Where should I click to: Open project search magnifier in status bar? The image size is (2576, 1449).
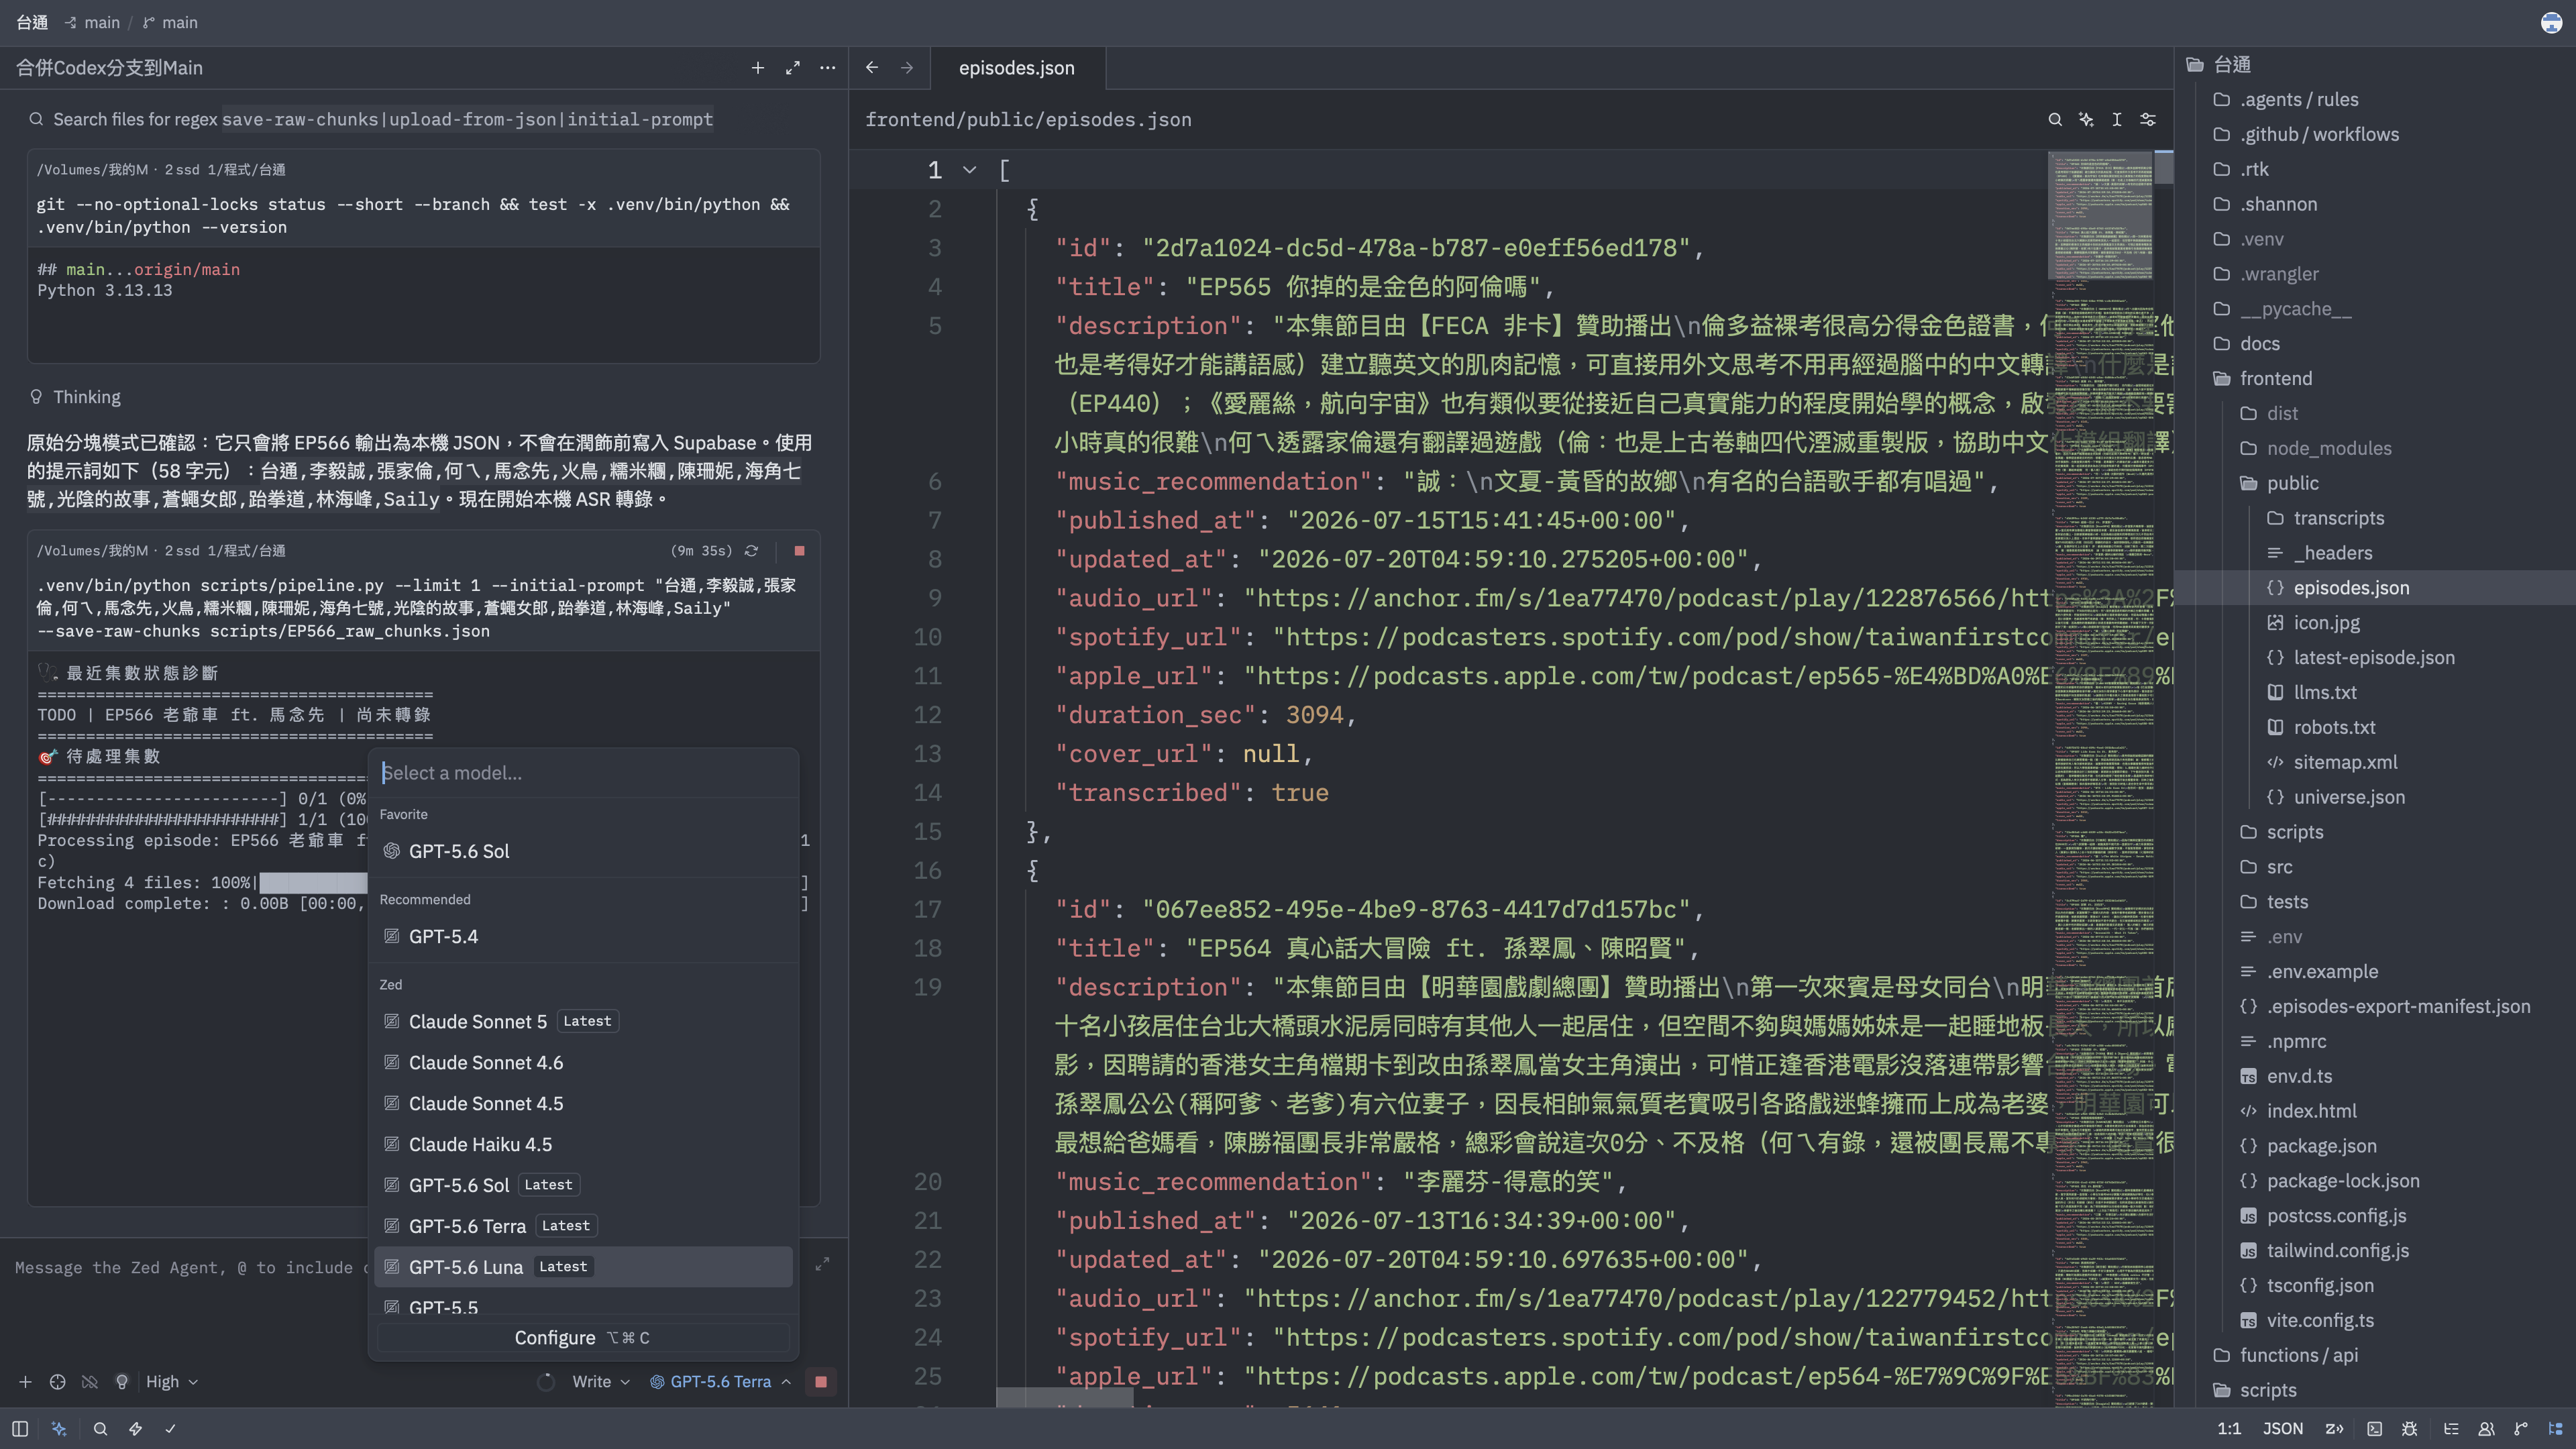pyautogui.click(x=100, y=1429)
